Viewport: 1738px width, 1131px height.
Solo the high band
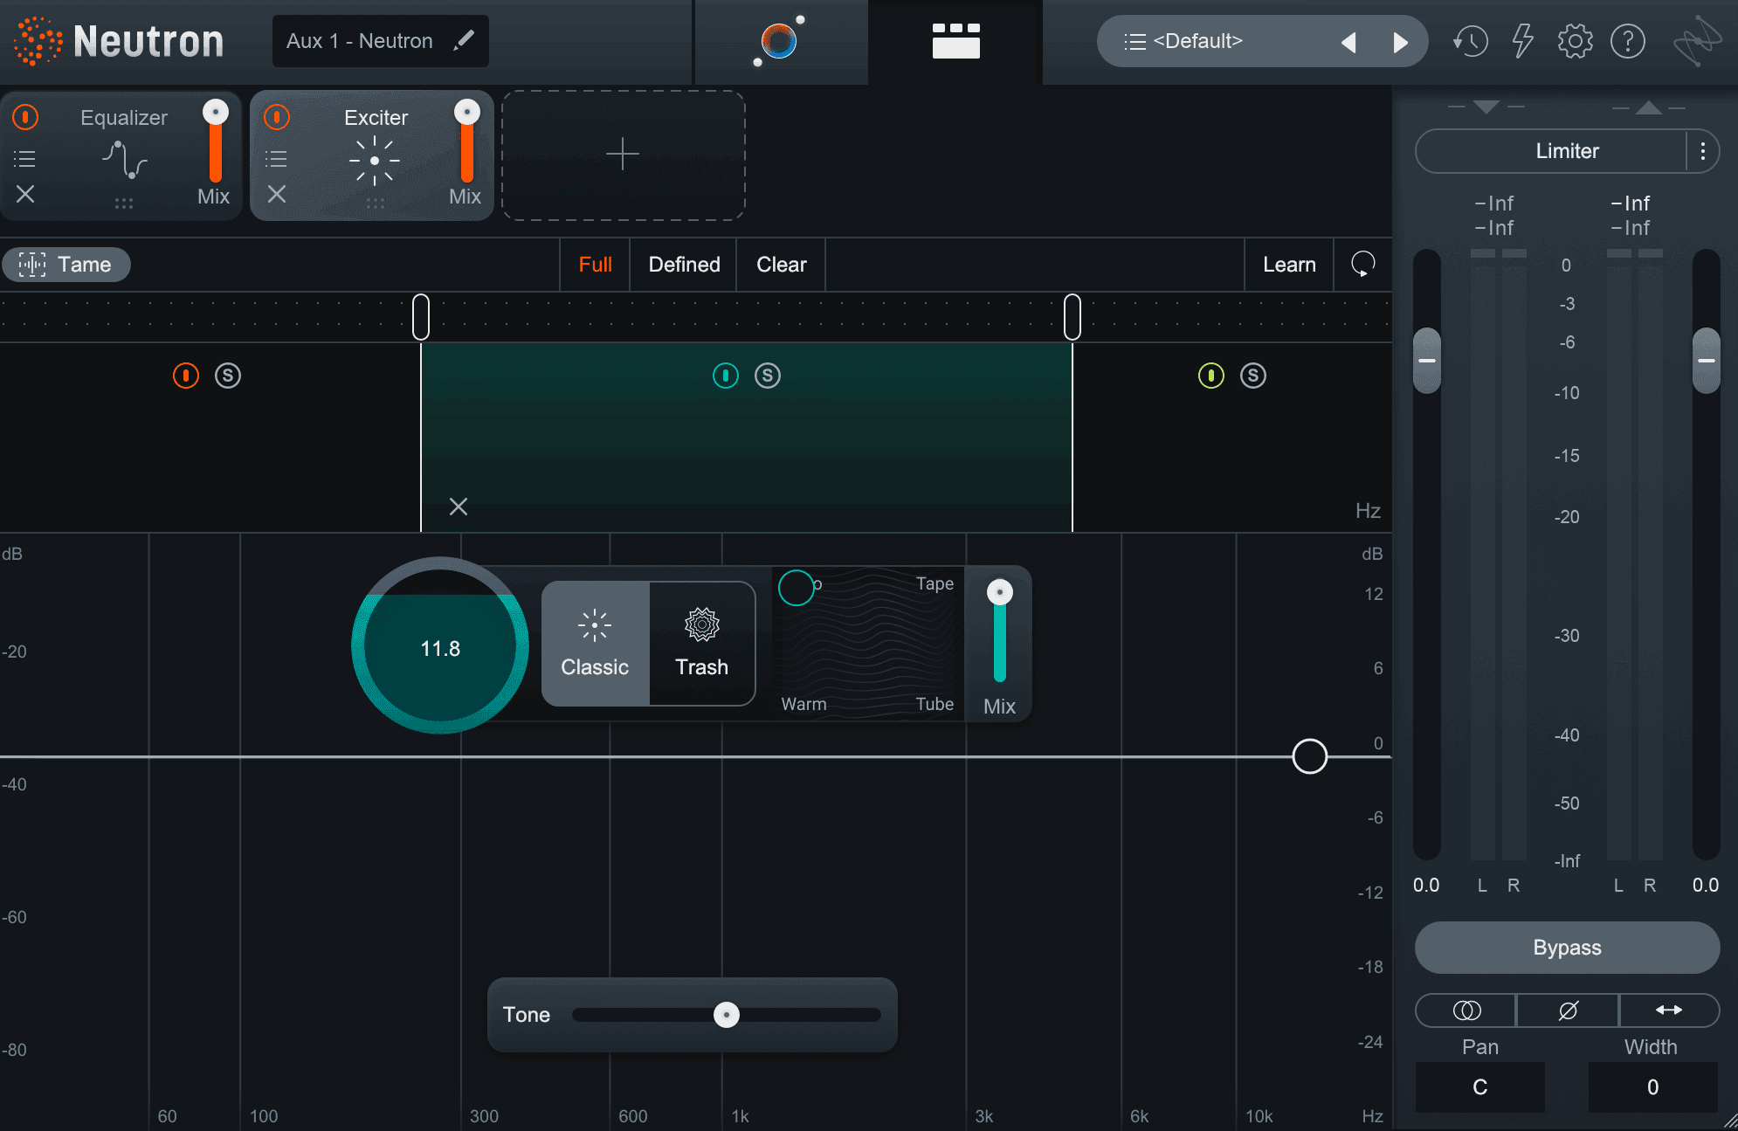pyautogui.click(x=1253, y=376)
